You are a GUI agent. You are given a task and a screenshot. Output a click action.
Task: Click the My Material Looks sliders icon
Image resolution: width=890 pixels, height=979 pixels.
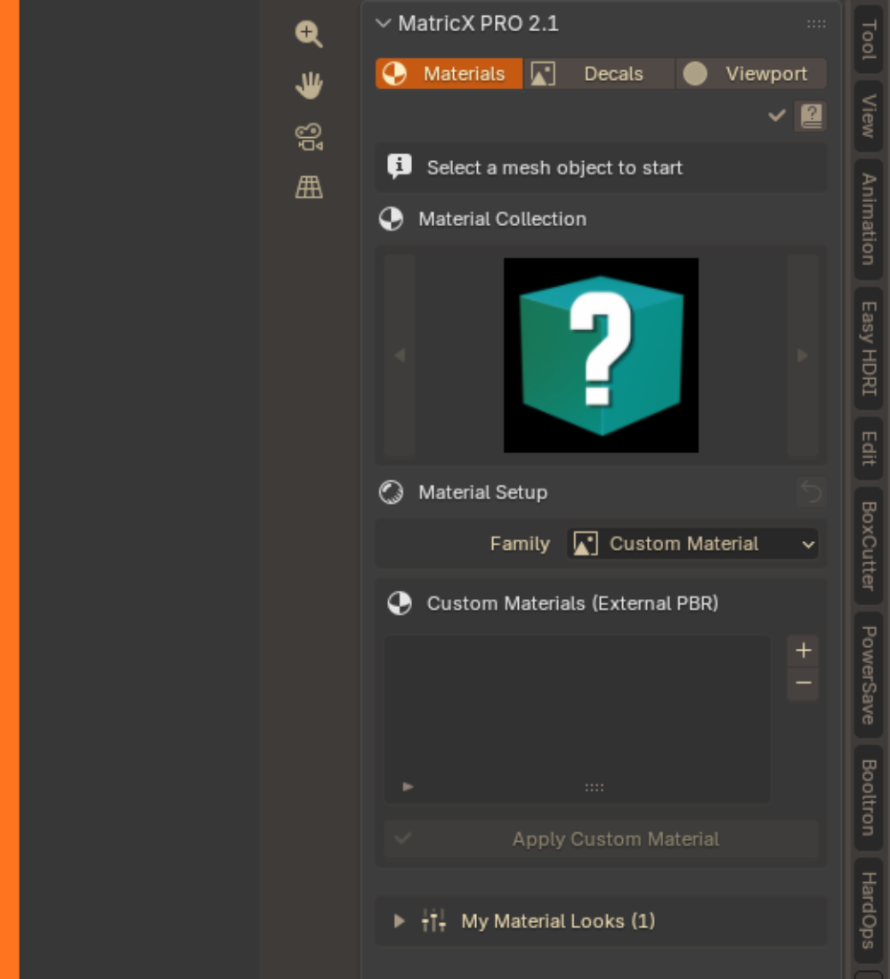(x=433, y=920)
